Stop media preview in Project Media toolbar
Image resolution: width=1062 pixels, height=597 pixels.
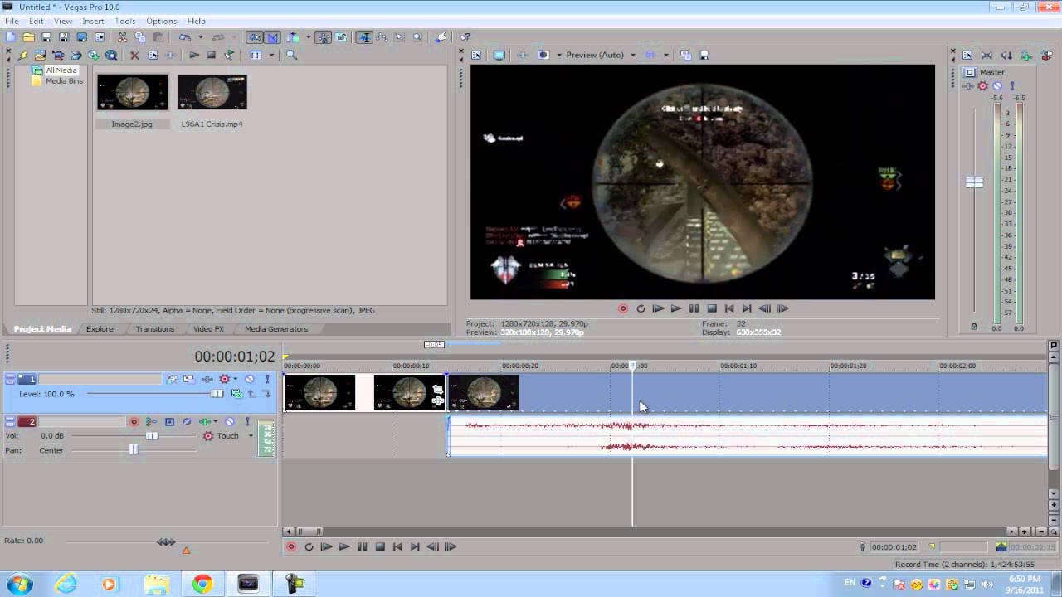pyautogui.click(x=212, y=55)
